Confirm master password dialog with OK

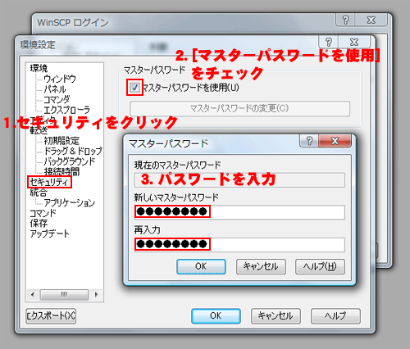click(x=201, y=266)
